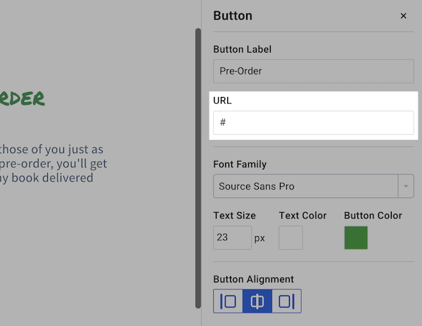Click the page preview vertical scrollbar
422x326 pixels.
(198, 167)
